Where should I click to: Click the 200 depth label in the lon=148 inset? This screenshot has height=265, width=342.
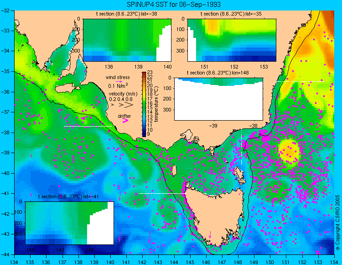167,99
